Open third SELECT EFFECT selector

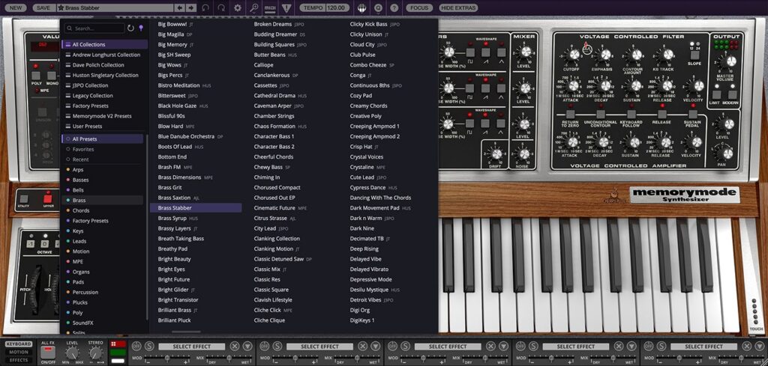pos(448,347)
